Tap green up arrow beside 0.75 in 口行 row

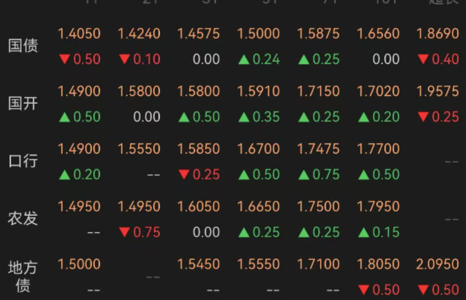tap(304, 175)
